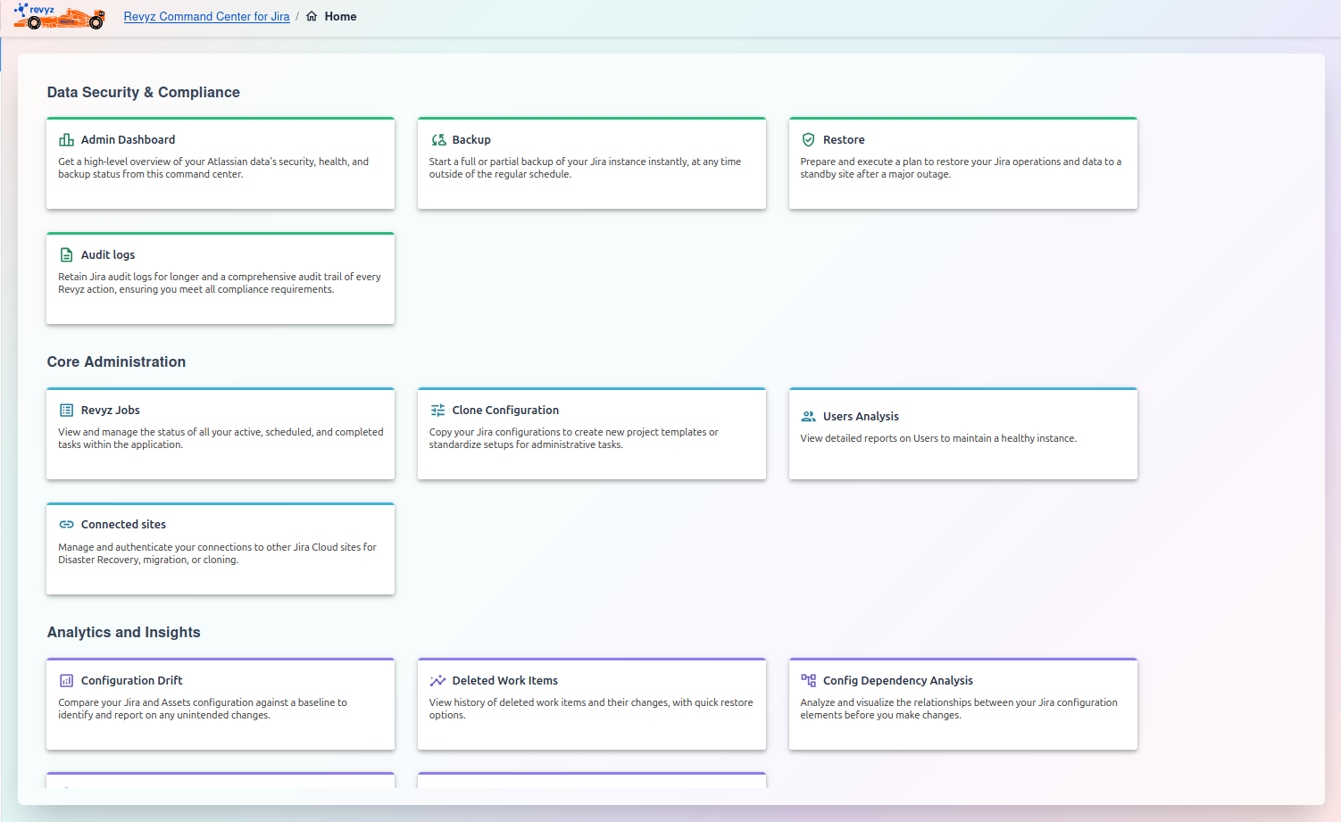Click the Config Dependency Analysis diagram icon
The height and width of the screenshot is (822, 1341).
[808, 681]
